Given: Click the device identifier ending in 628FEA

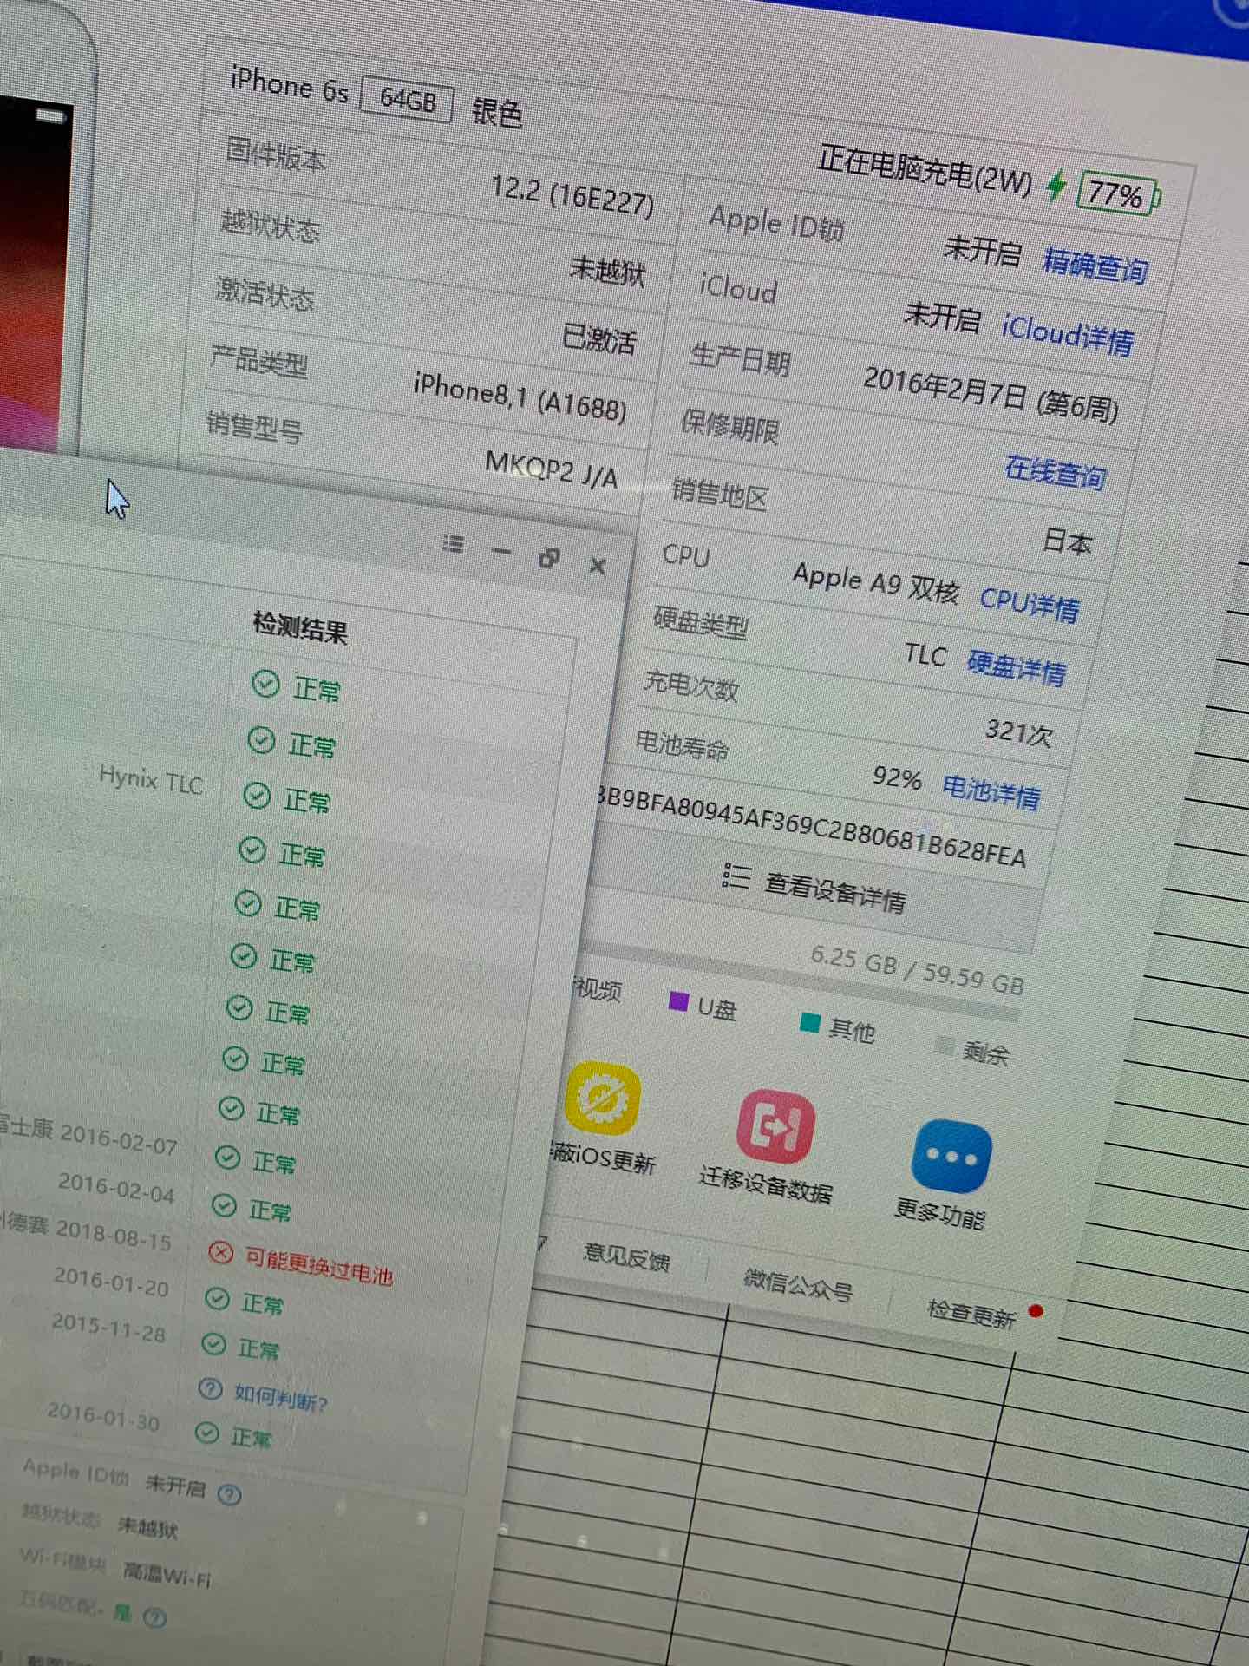Looking at the screenshot, I should tap(813, 826).
